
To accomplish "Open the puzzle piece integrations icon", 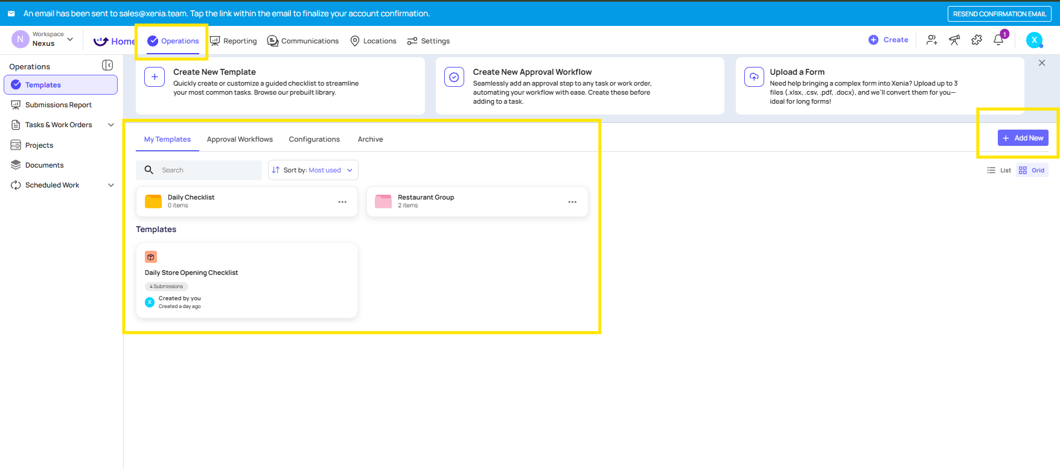I will 977,40.
